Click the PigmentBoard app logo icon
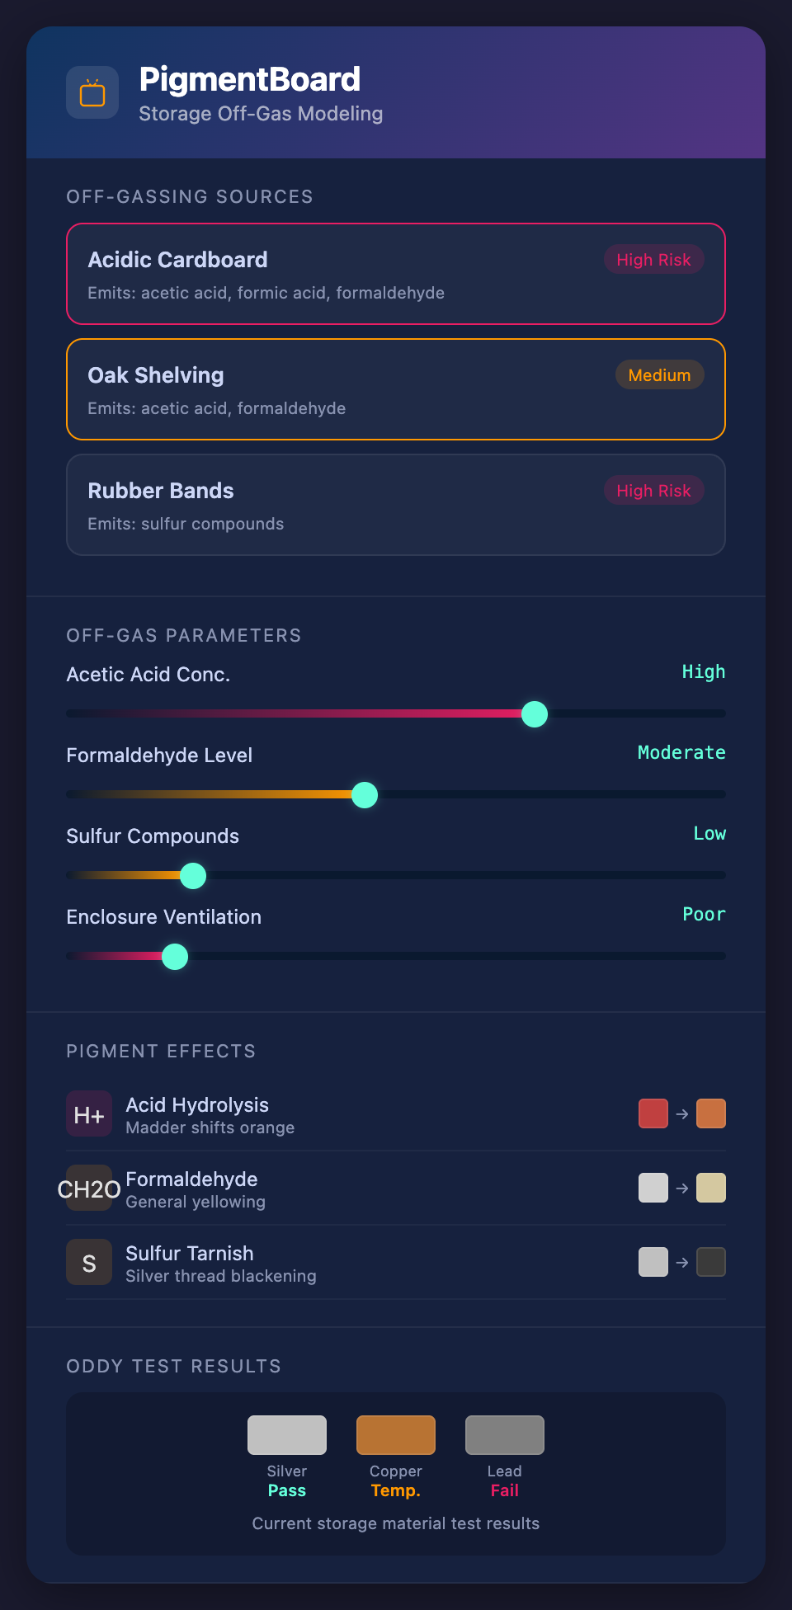 click(92, 92)
